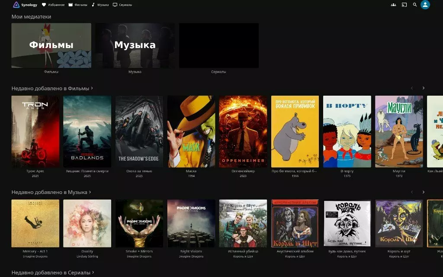Viewport: 443px width, 277px height.
Task: Open the search magnifier icon
Action: tap(415, 5)
